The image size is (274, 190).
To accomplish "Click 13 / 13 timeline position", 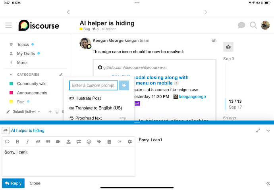I will [x=235, y=102].
